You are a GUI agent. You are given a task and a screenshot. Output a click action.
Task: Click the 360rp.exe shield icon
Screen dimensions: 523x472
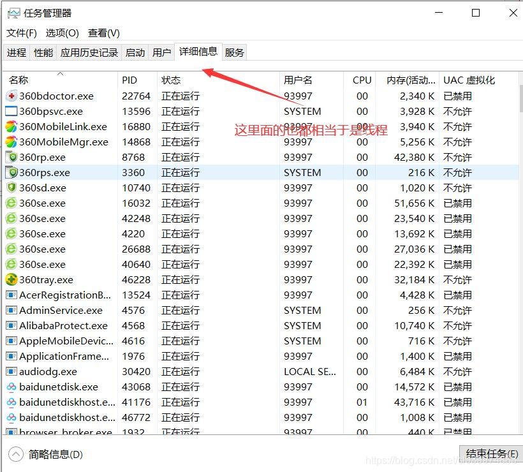[11, 157]
